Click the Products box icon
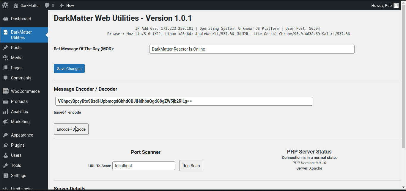The image size is (406, 191). click(x=6, y=101)
